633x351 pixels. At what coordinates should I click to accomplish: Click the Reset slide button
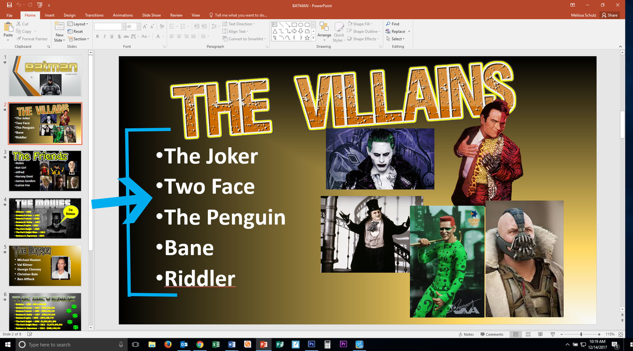tap(75, 31)
